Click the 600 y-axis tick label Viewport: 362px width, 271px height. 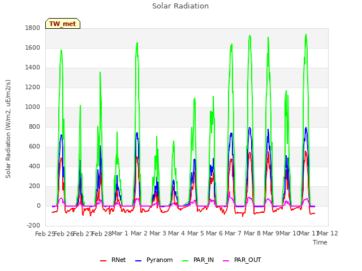[x=35, y=147]
